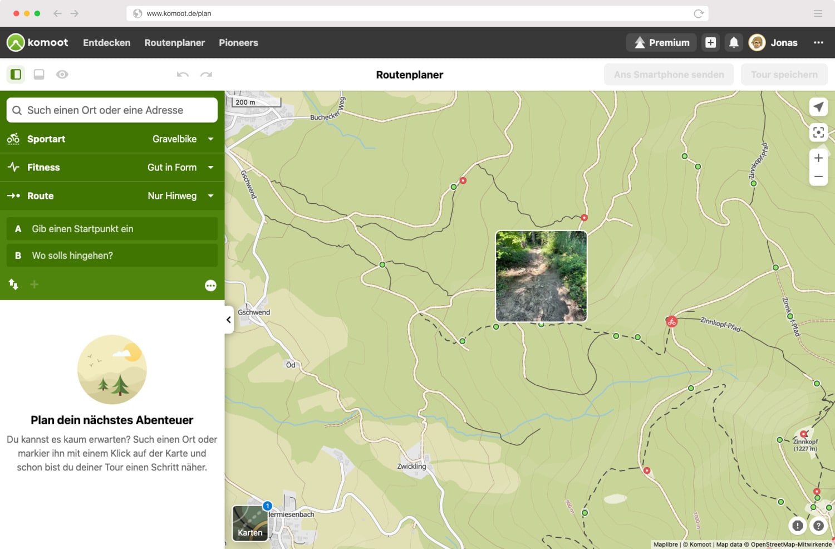Go to the Pioneers page

238,43
